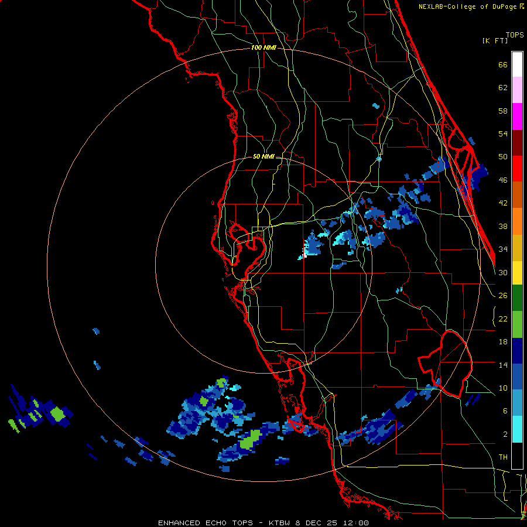
Task: Click the light pink legend color swatch
Action: point(517,90)
